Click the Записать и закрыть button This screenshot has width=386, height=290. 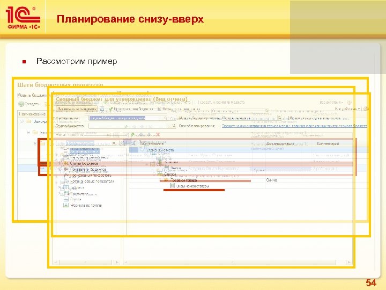tap(77, 108)
